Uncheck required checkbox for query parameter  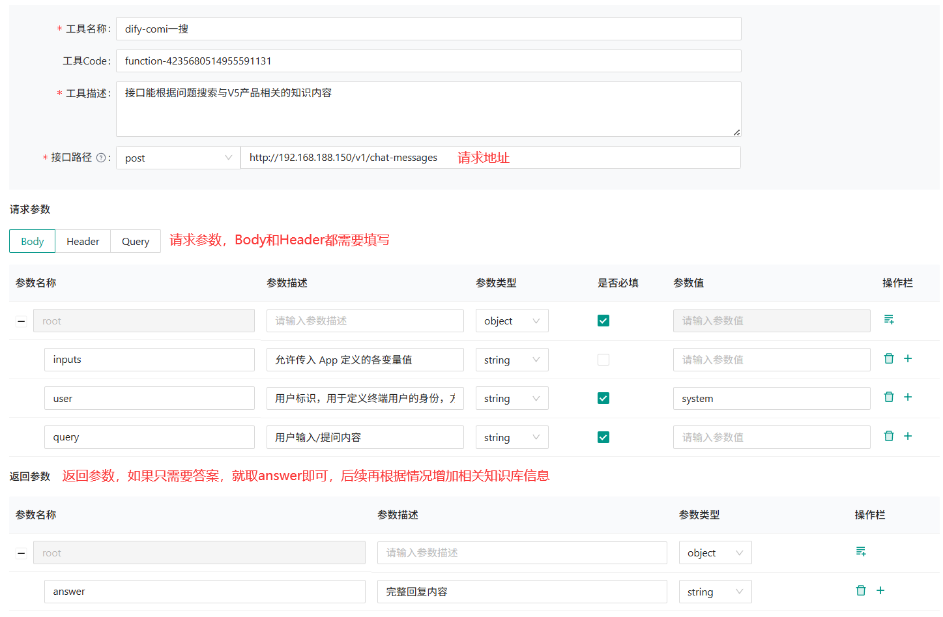pos(603,437)
